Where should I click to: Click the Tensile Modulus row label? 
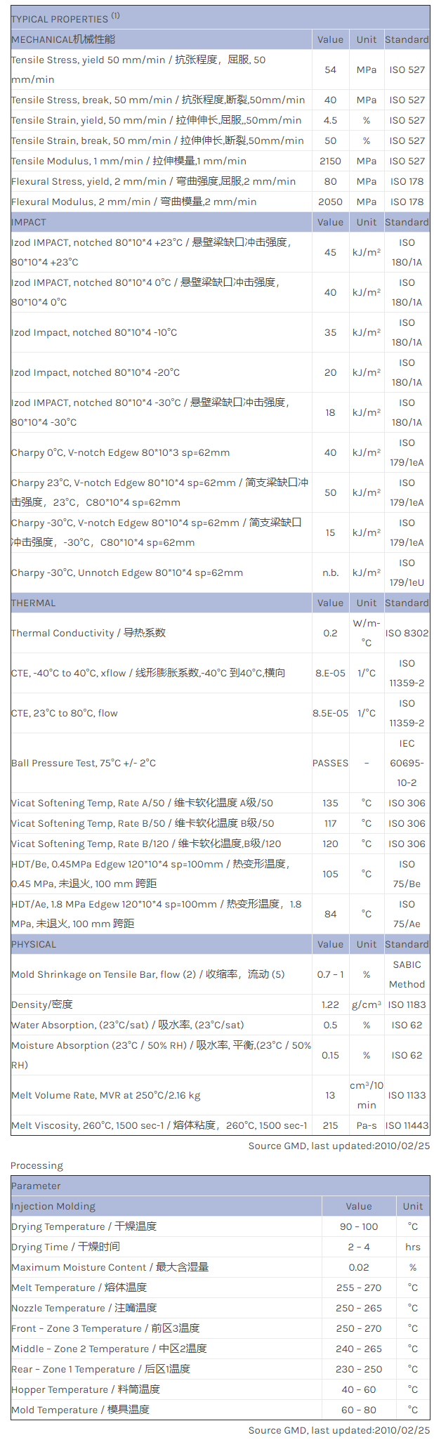coord(129,161)
